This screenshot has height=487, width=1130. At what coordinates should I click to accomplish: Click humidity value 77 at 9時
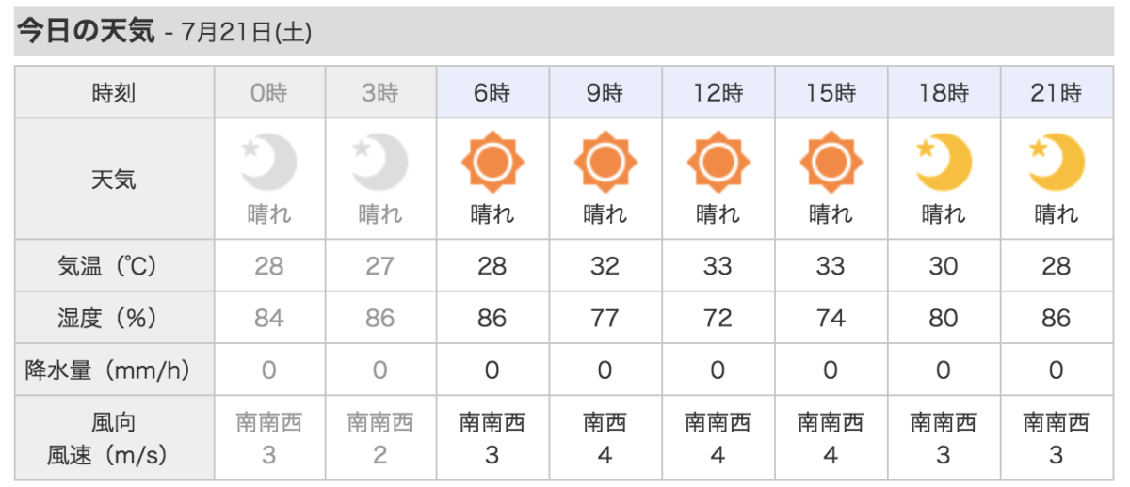tap(605, 319)
